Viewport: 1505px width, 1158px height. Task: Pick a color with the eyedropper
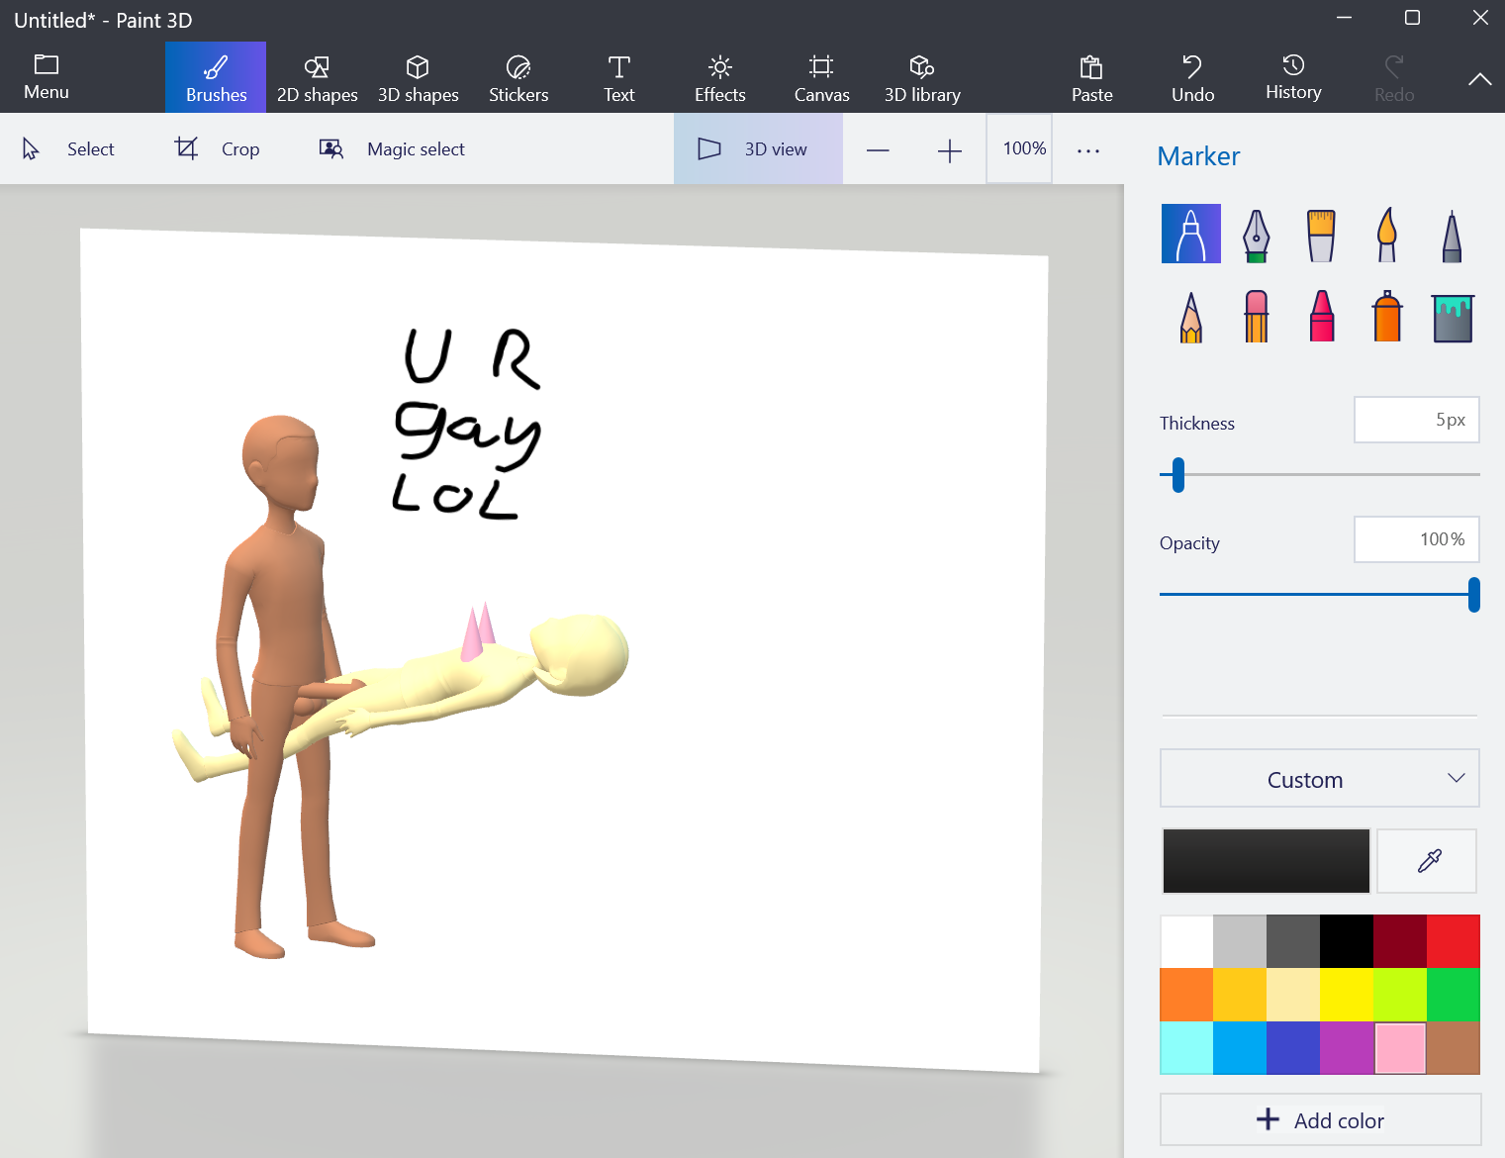coord(1427,861)
